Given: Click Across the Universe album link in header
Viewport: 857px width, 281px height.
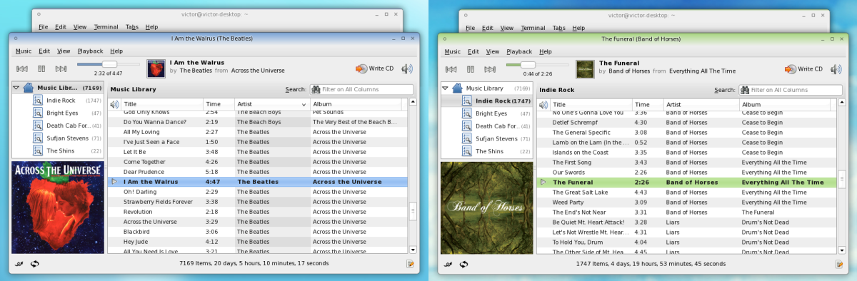Looking at the screenshot, I should click(258, 71).
